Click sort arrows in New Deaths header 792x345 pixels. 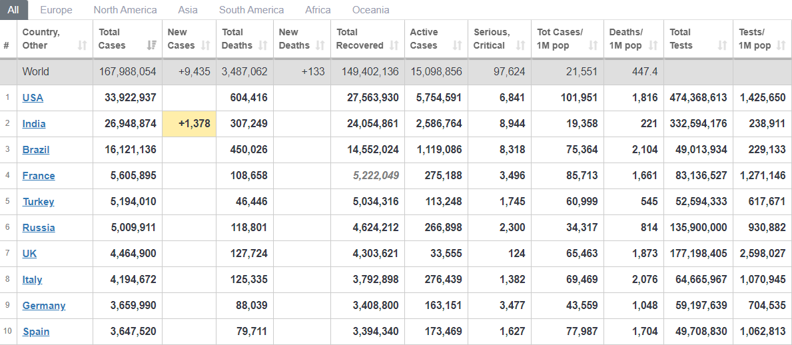pyautogui.click(x=320, y=46)
